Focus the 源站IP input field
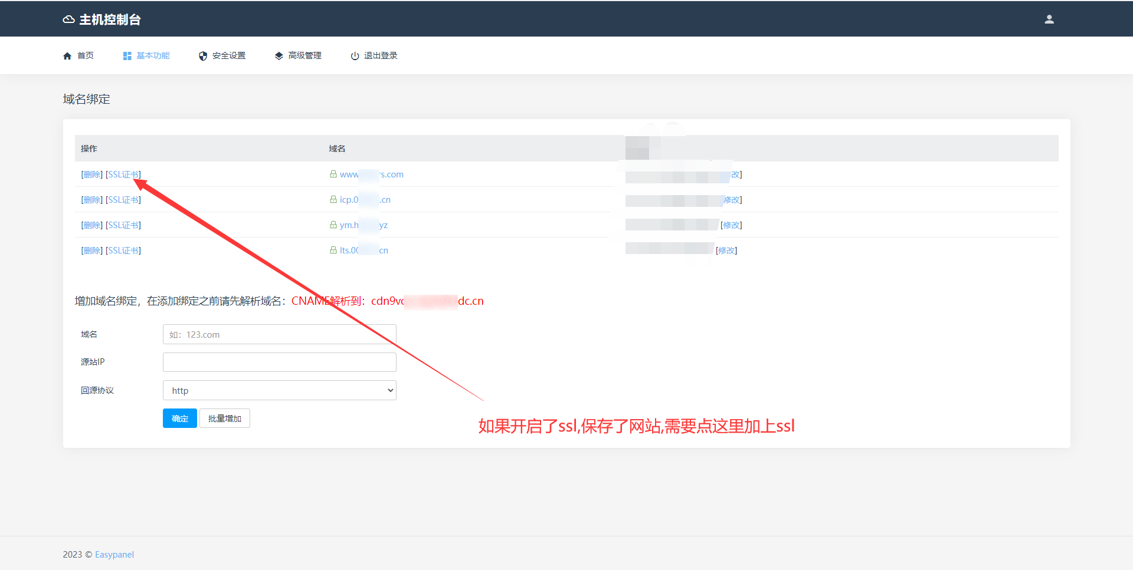The height and width of the screenshot is (570, 1133). coord(279,362)
